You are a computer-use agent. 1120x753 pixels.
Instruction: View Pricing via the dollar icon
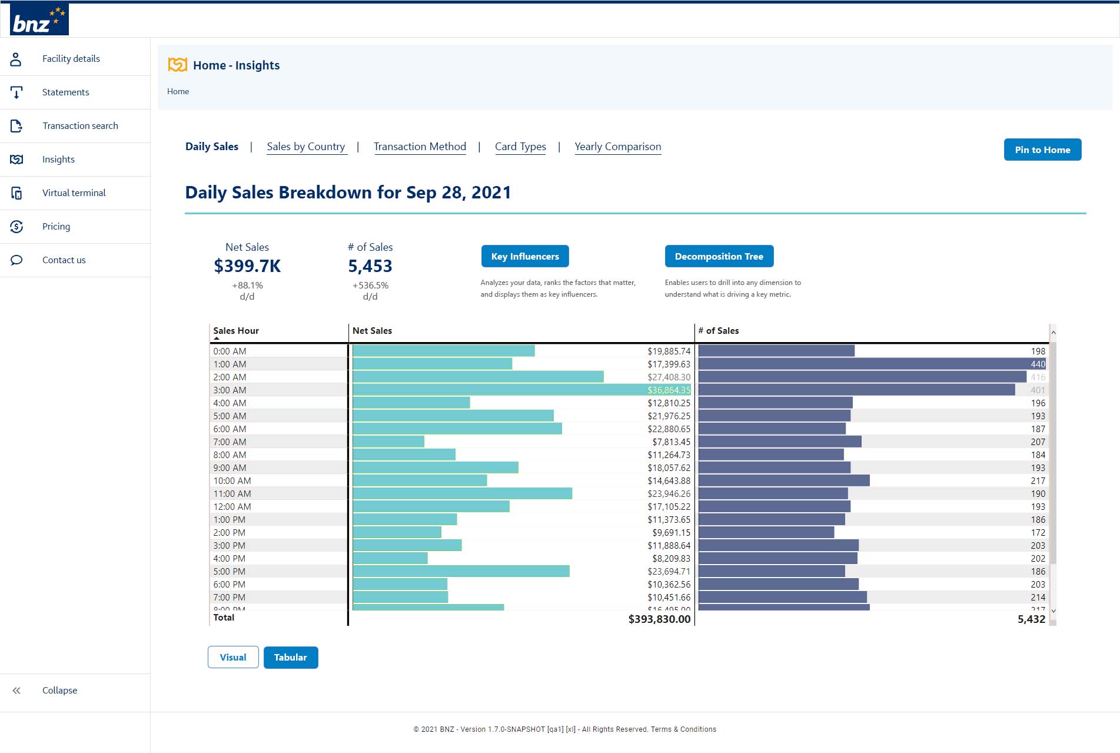pos(16,226)
